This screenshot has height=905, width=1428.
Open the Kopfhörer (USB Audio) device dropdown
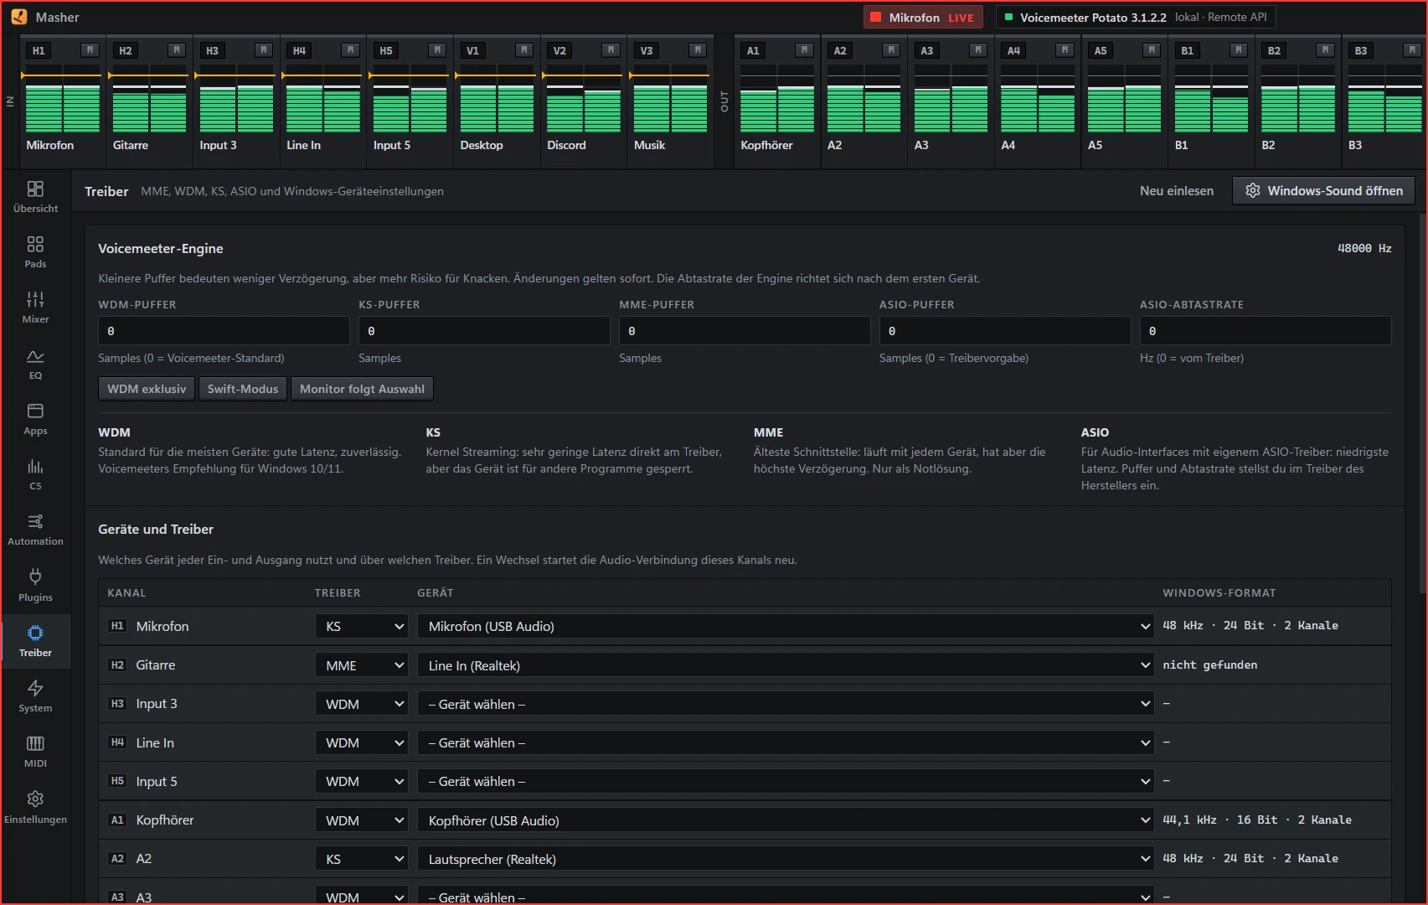(x=786, y=820)
